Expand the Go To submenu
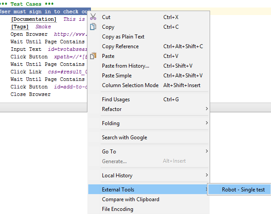271x214 pixels. [109, 152]
